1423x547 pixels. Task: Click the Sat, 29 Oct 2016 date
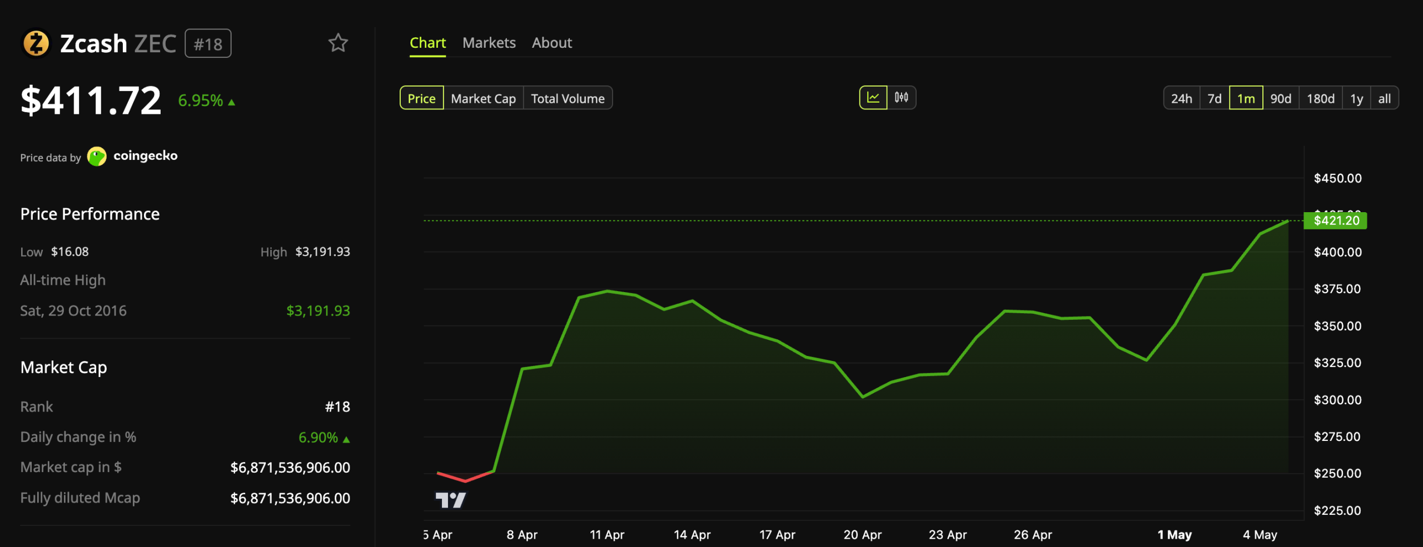coord(73,310)
